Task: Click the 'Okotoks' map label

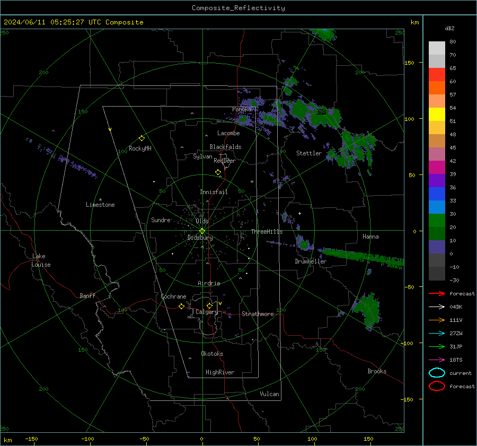Action: coord(212,354)
